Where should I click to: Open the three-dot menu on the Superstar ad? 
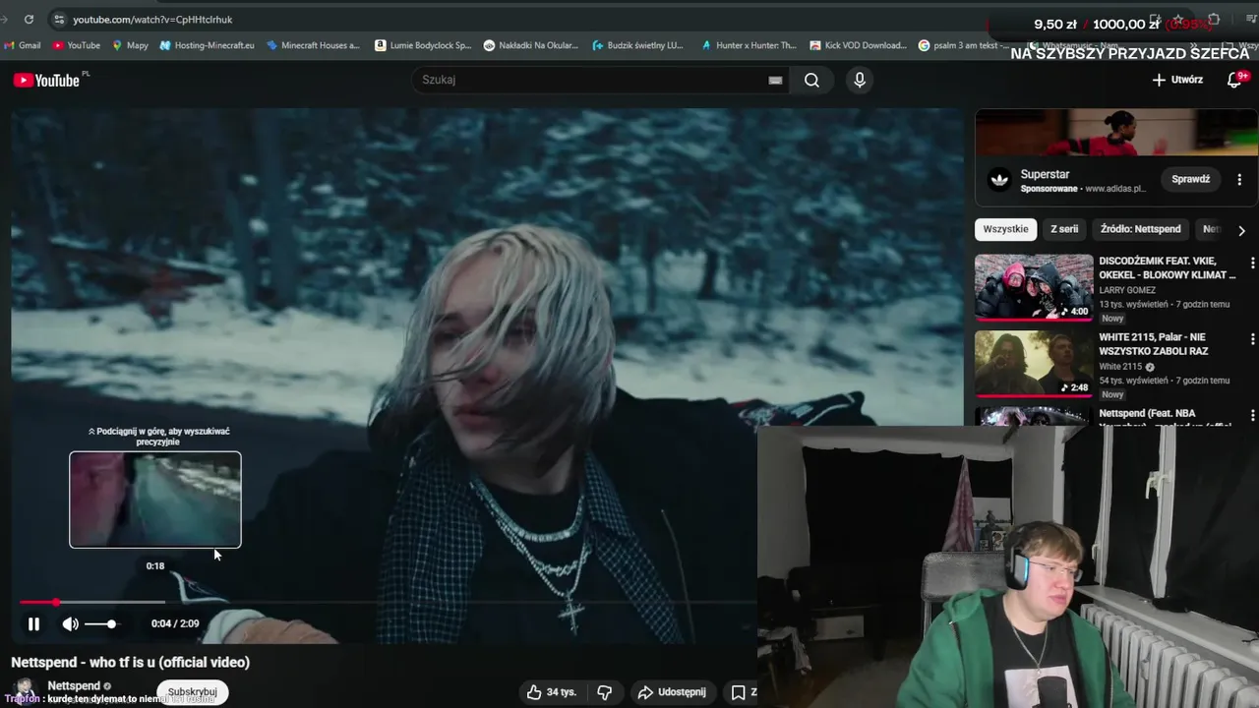point(1239,180)
